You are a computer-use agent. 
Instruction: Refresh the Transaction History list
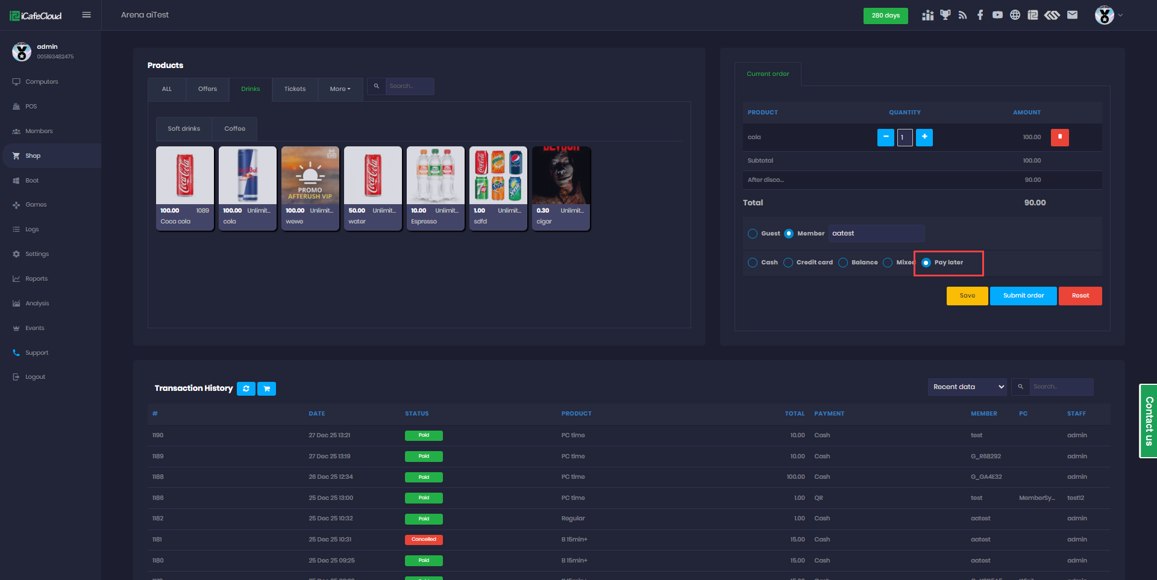tap(246, 388)
